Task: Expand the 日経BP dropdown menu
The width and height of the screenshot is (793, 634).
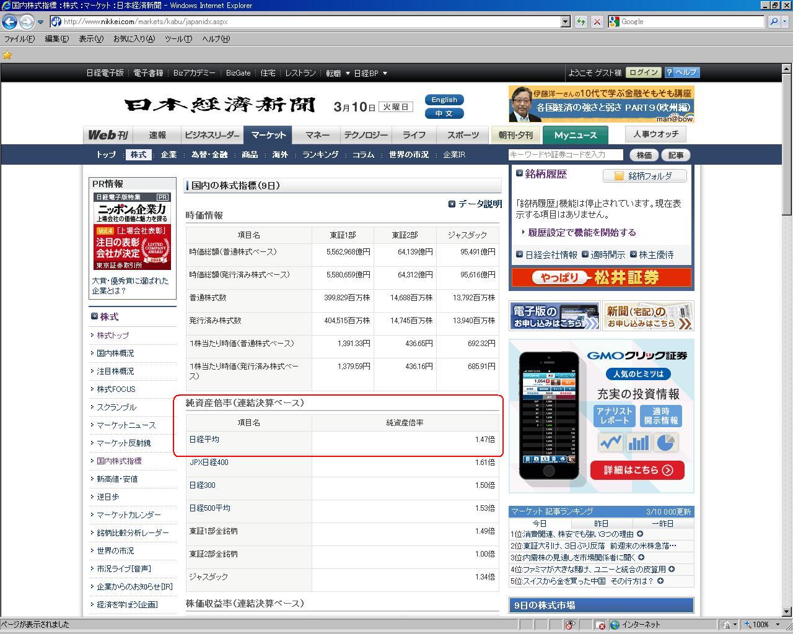Action: (385, 73)
